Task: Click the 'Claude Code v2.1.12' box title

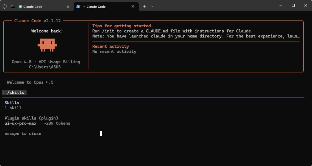Action: click(37, 21)
